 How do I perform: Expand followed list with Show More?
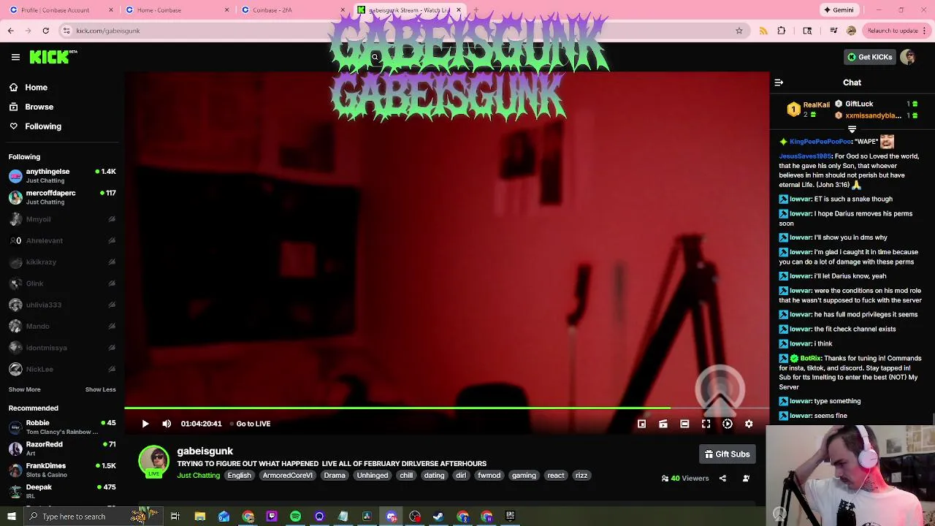[24, 389]
